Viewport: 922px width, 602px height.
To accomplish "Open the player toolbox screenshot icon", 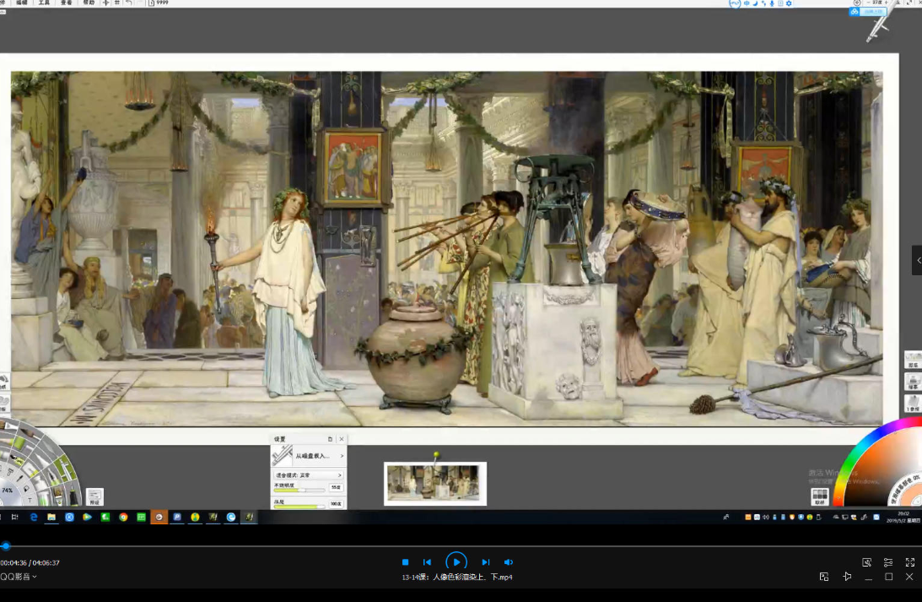I will (x=866, y=562).
